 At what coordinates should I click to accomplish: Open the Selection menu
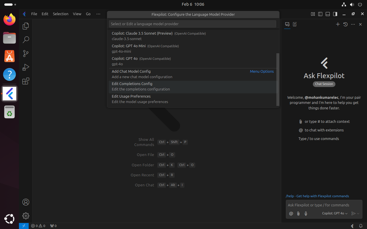60,13
